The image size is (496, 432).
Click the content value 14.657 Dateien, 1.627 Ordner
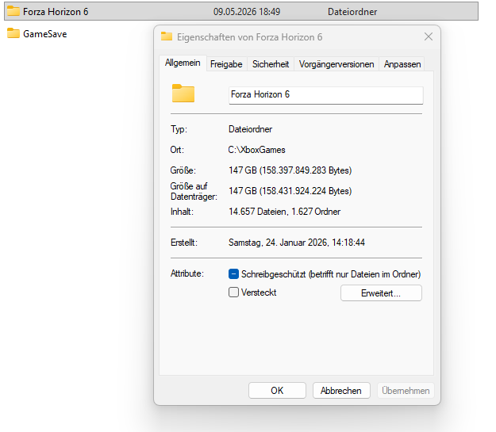click(x=284, y=212)
